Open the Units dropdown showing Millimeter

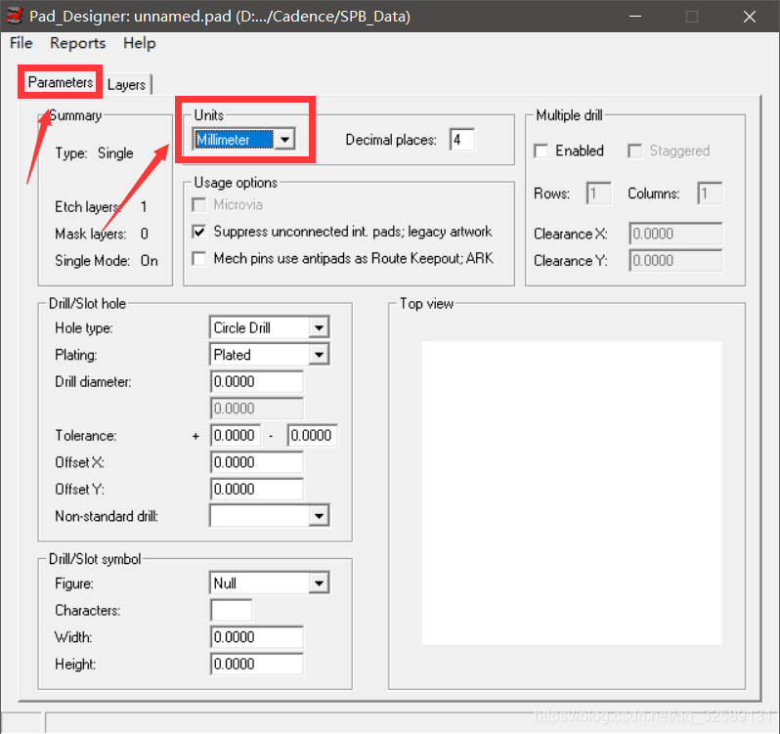click(243, 139)
